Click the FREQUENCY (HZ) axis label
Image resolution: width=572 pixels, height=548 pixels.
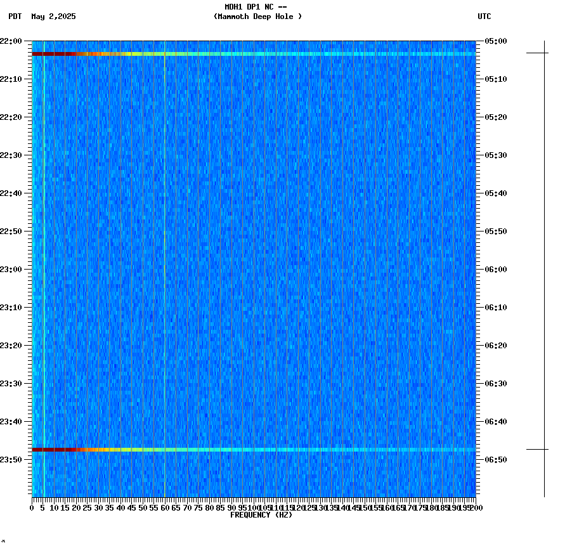[x=263, y=515]
